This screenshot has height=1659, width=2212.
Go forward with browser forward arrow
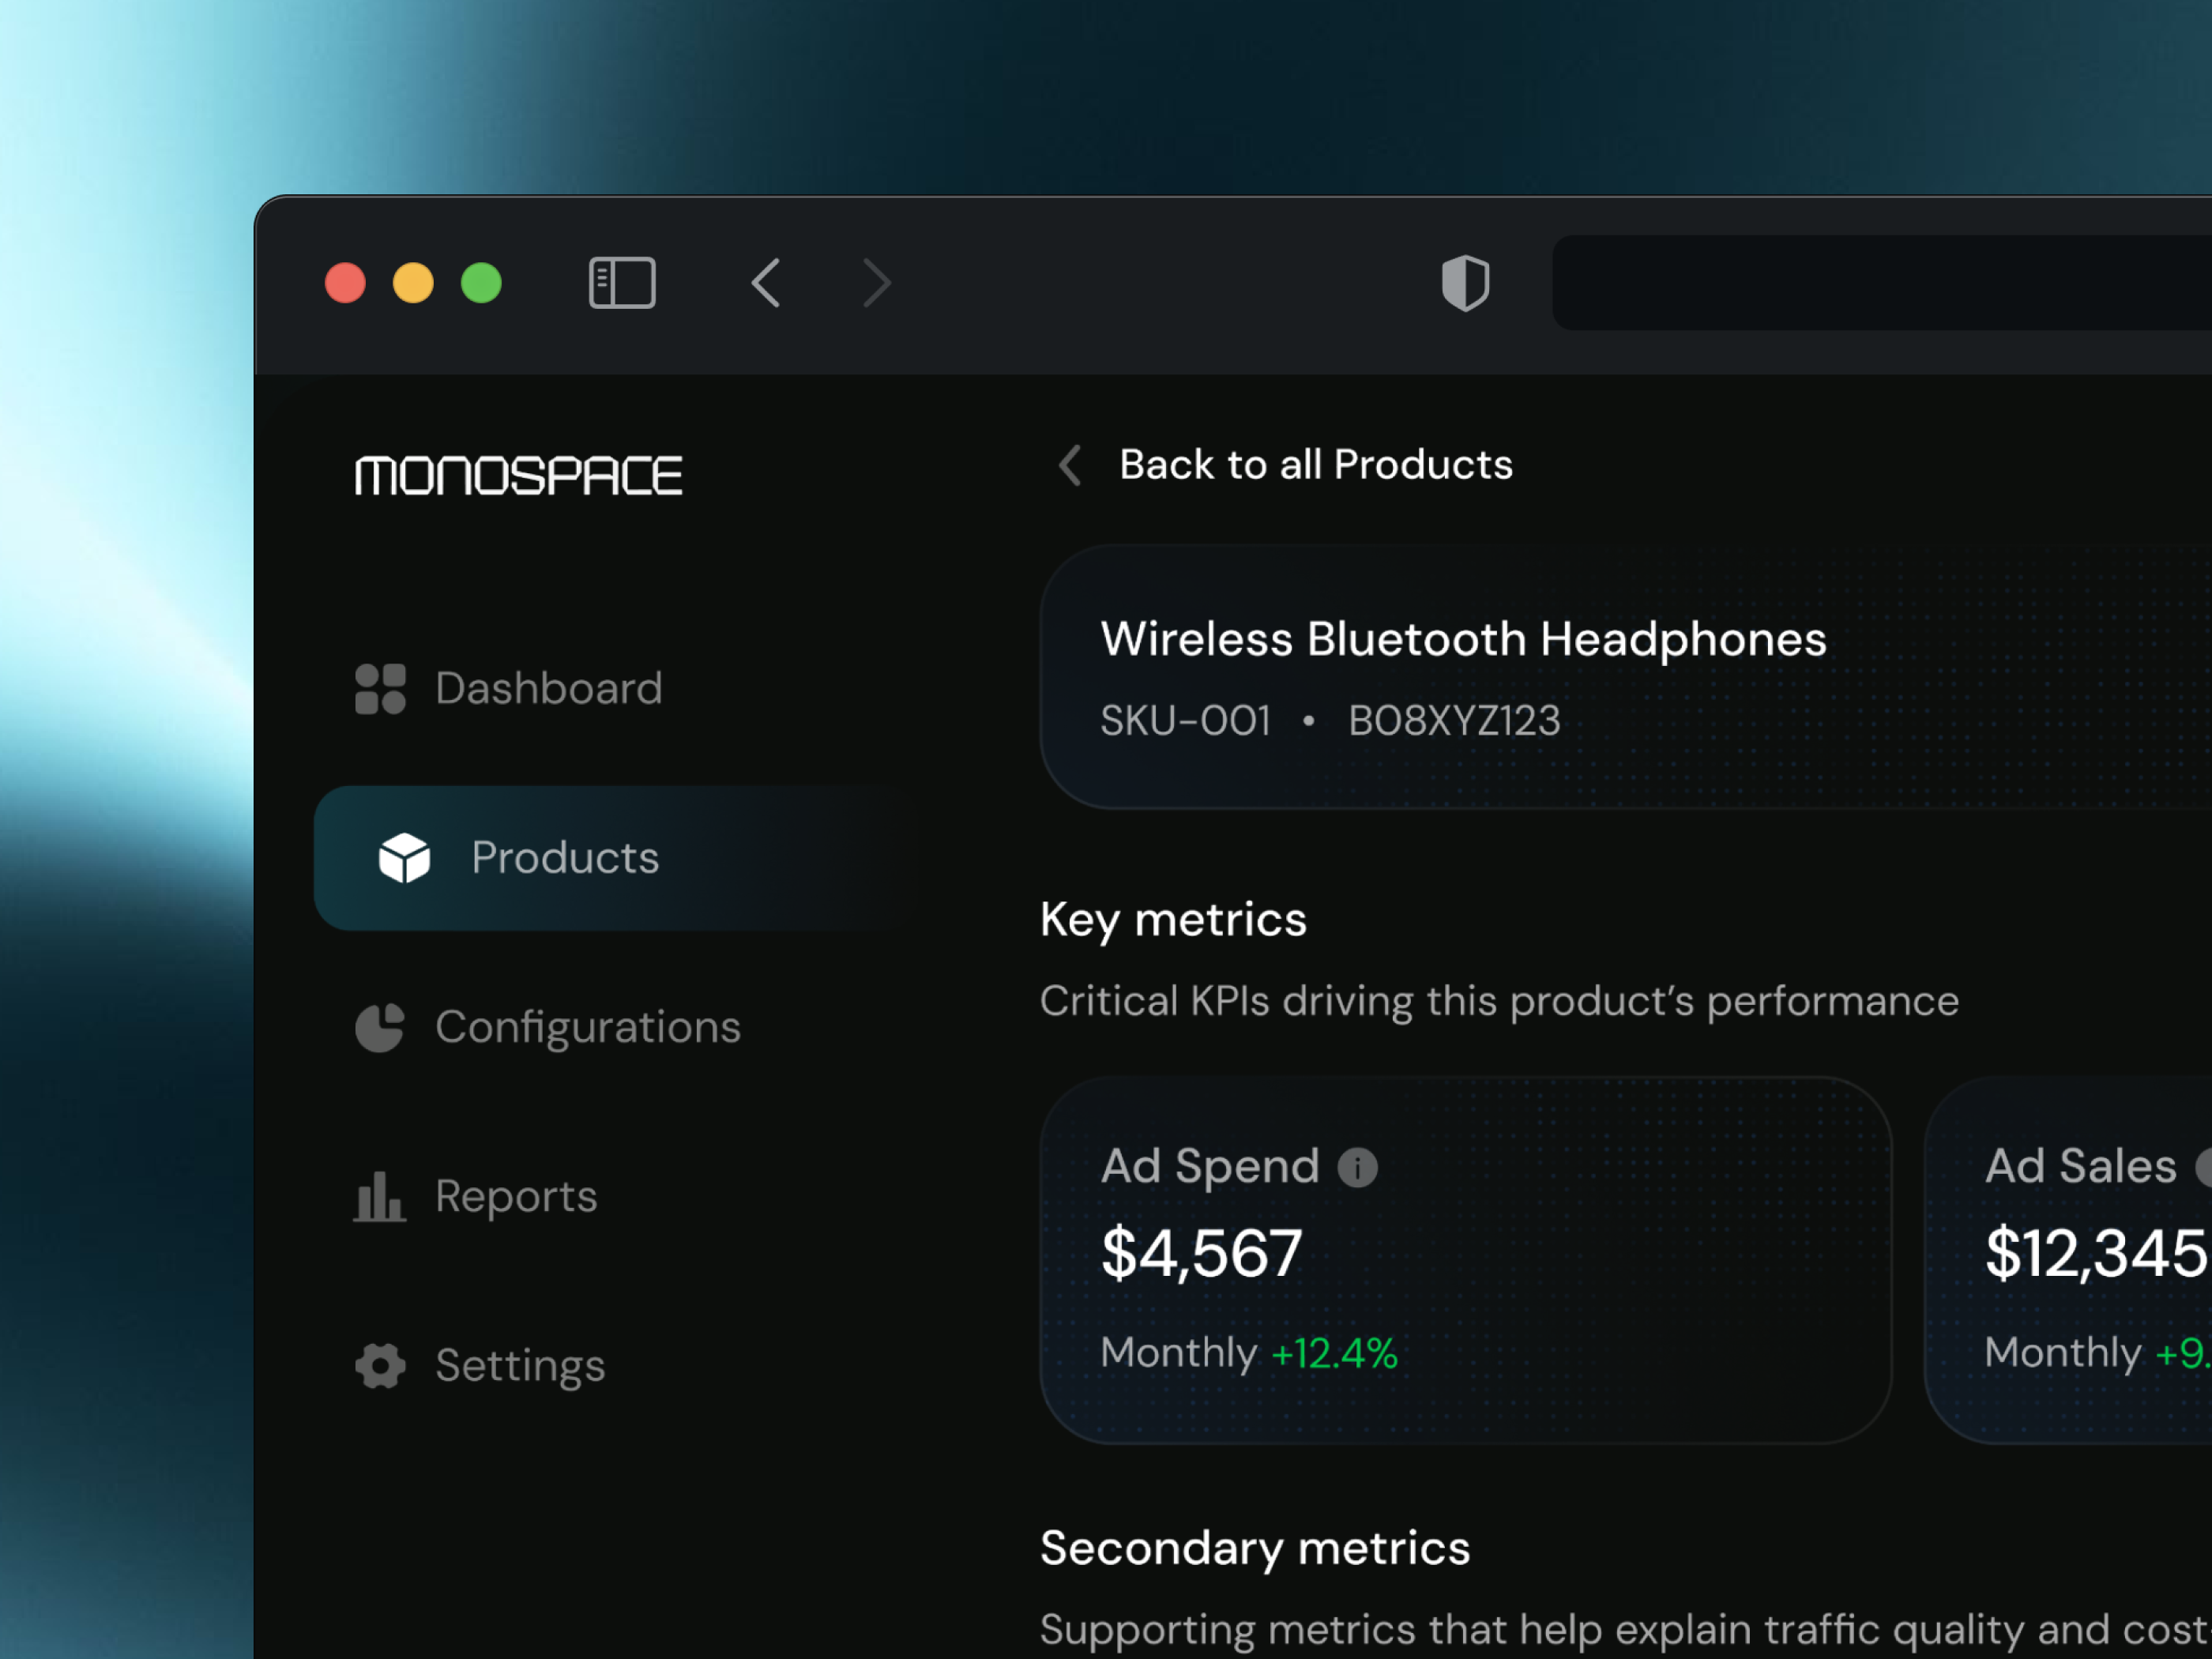(x=876, y=283)
